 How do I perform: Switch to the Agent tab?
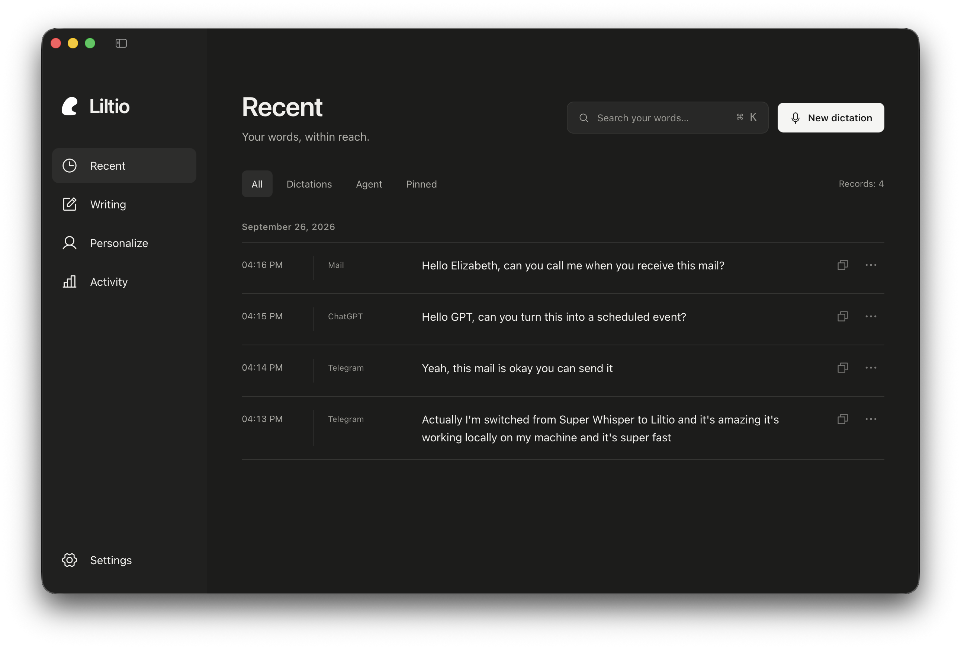tap(369, 184)
